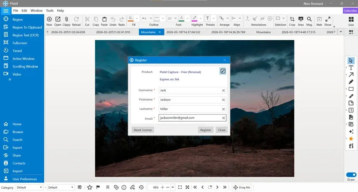Open the font size 20 dropdown
This screenshot has height=192, width=358.
point(176,18)
